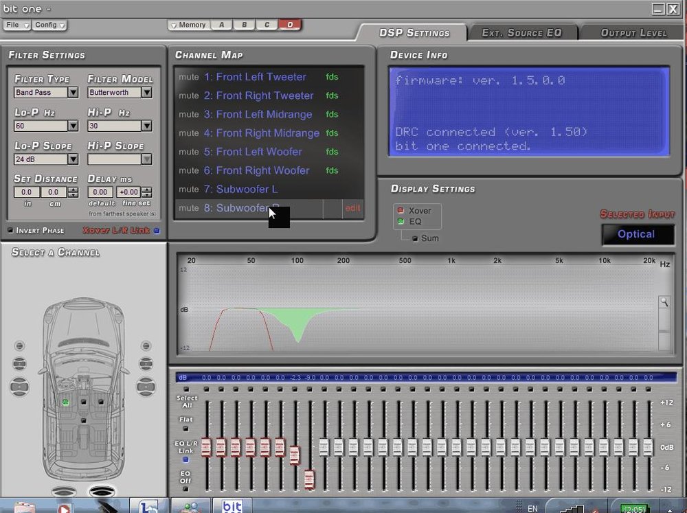Click the magnifier zoom icon on the graph

pos(664,302)
